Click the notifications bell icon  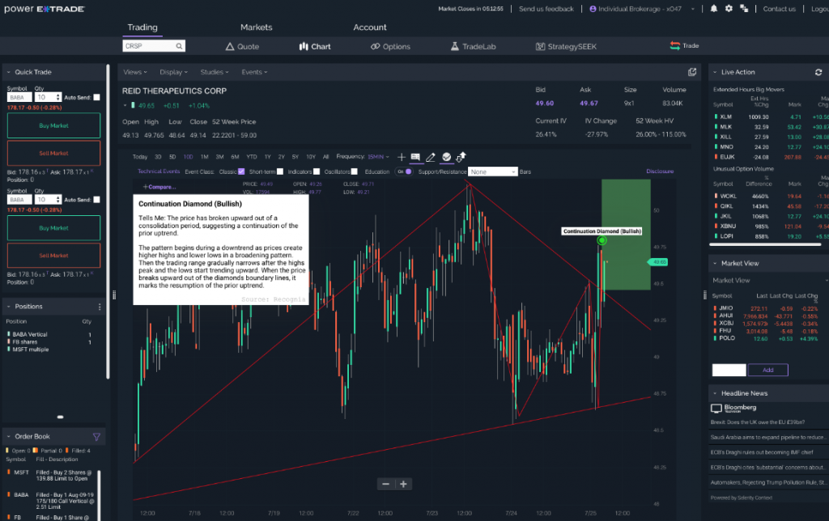tap(714, 9)
